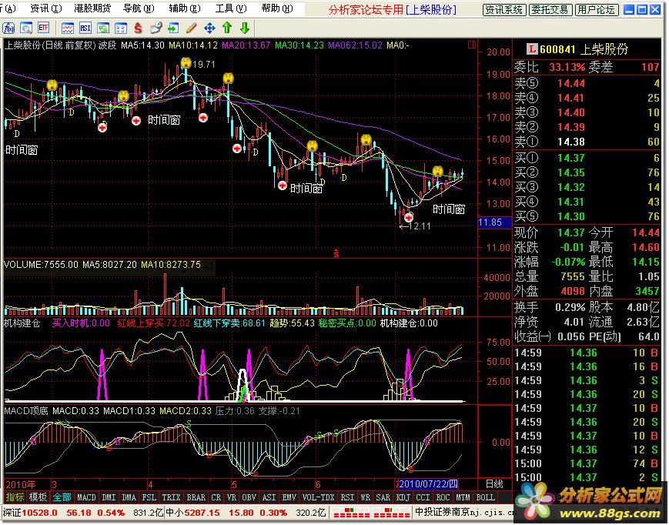
Task: Open the 资讯(I) menu
Action: pos(46,8)
